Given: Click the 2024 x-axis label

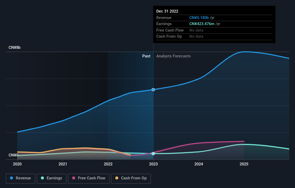Looking at the screenshot, I should [x=199, y=164].
